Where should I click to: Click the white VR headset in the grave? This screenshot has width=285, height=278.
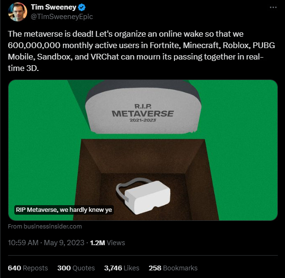click(x=143, y=196)
